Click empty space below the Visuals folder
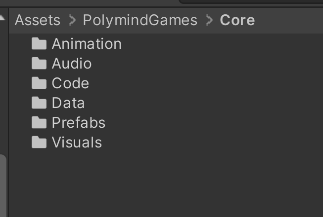 [163, 182]
